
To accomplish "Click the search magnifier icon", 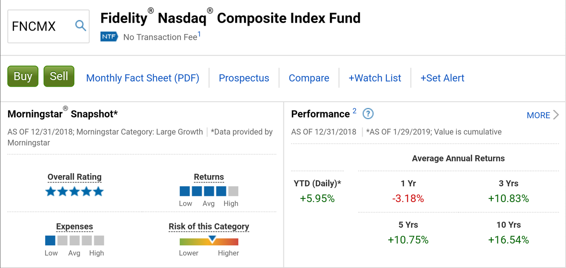I will [80, 26].
